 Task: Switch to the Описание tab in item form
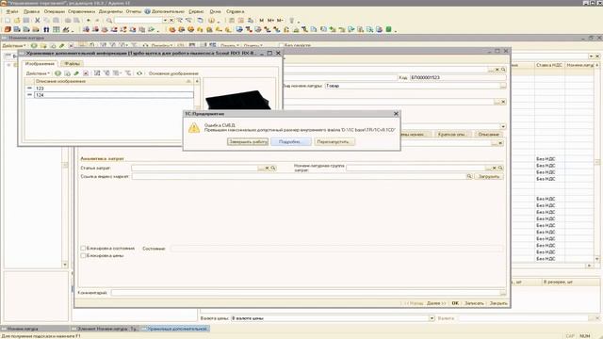point(489,134)
